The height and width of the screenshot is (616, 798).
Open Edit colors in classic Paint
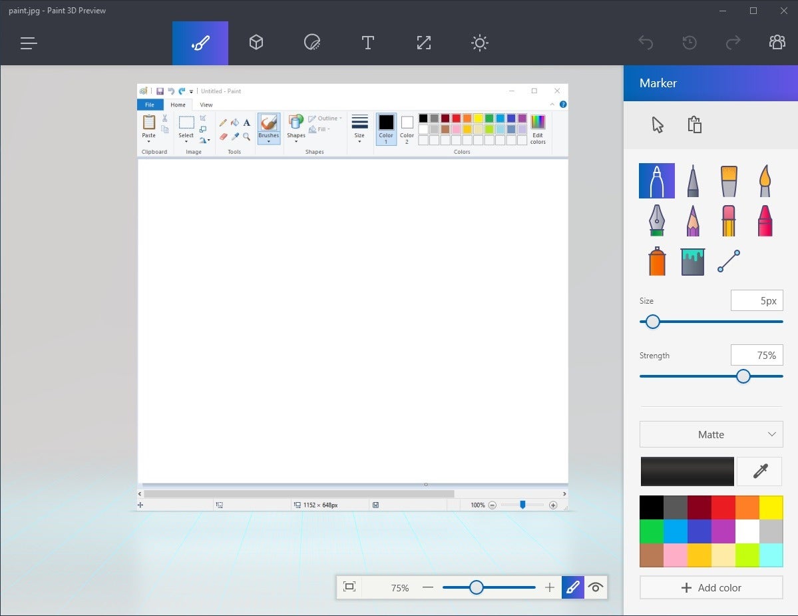(537, 129)
